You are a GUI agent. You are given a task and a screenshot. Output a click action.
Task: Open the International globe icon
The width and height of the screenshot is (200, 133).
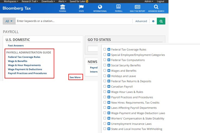click(x=100, y=7)
